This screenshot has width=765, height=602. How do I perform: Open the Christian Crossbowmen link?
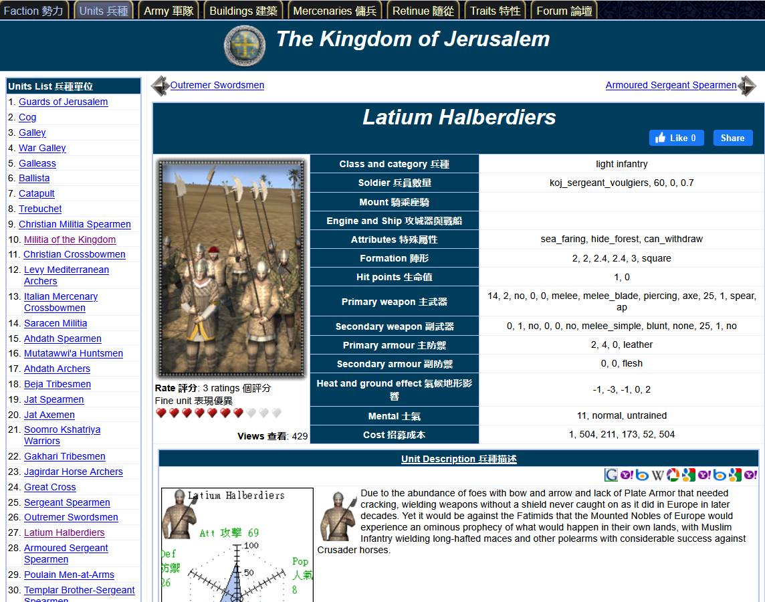point(75,254)
